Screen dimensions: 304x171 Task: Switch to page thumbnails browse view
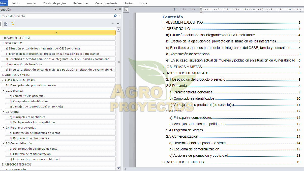click(x=6, y=24)
